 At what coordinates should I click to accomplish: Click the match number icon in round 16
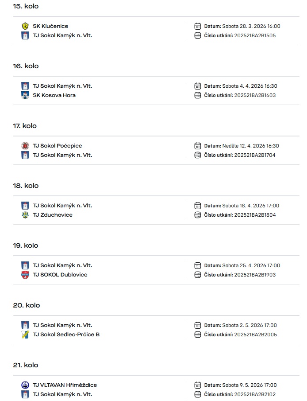tap(198, 95)
